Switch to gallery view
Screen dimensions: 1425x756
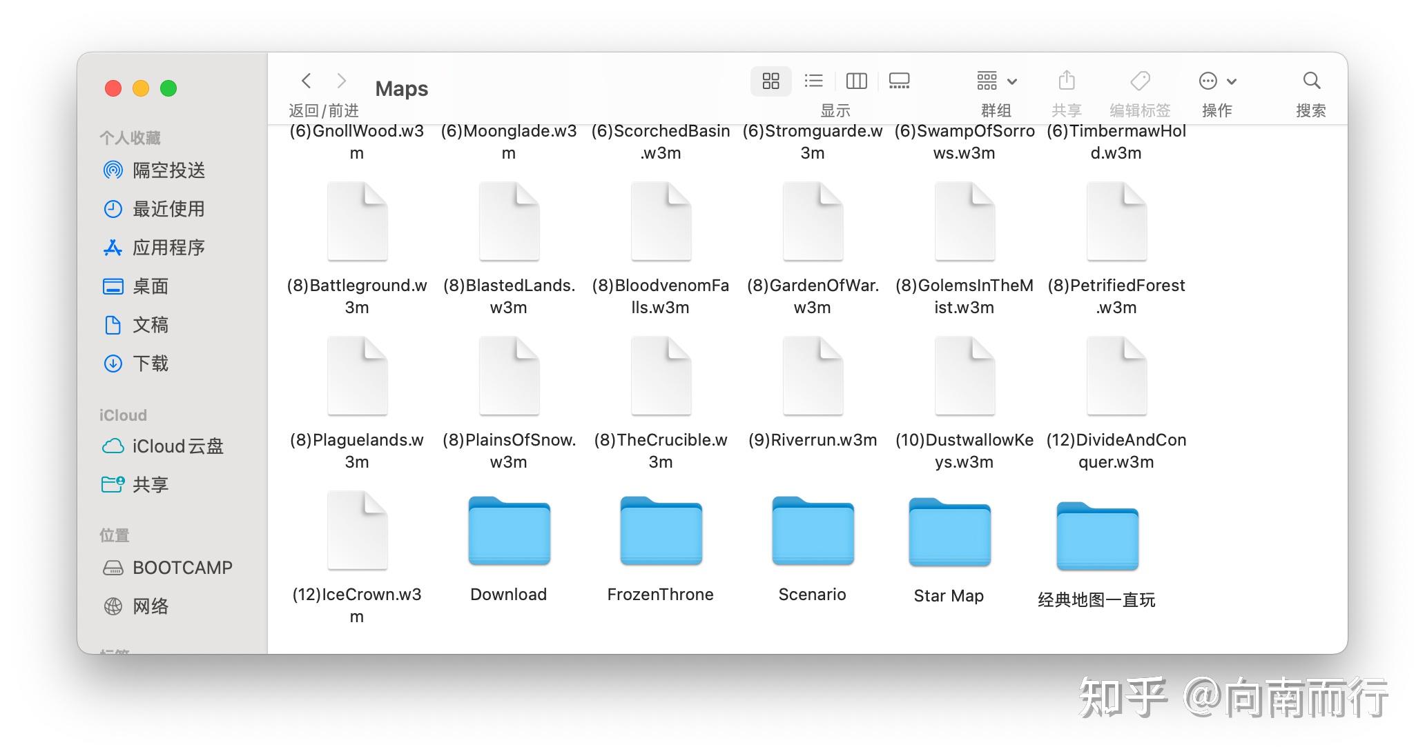pos(899,81)
